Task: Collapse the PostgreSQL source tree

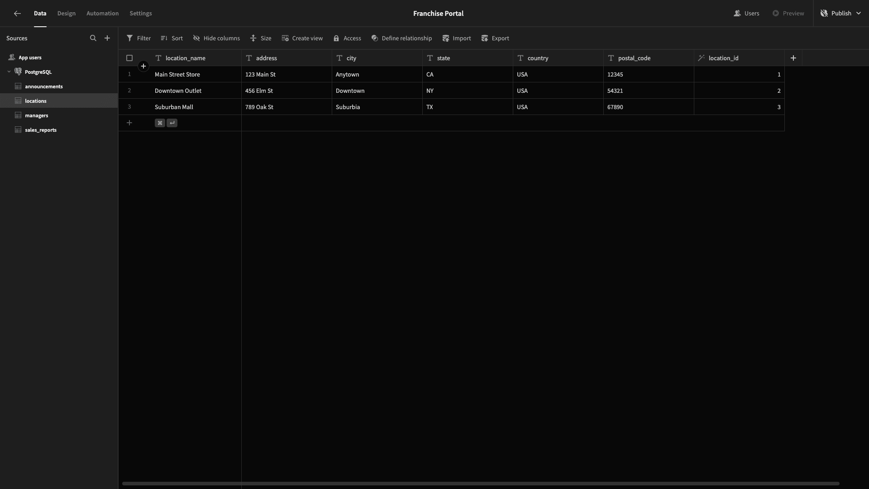Action: pyautogui.click(x=9, y=72)
